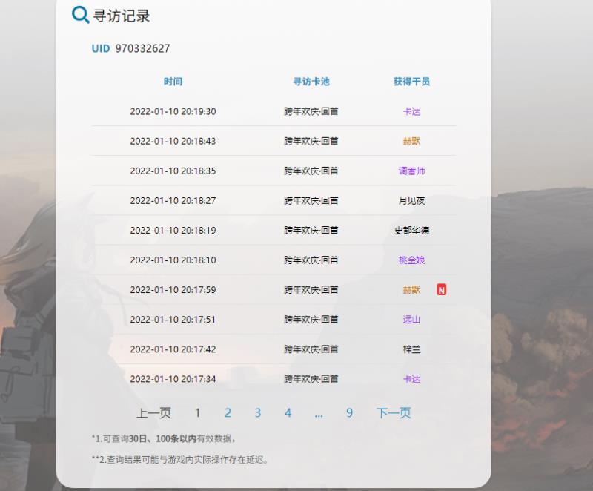Click operator 赫默 in the 20:18:43 row
This screenshot has height=491, width=593.
point(411,141)
